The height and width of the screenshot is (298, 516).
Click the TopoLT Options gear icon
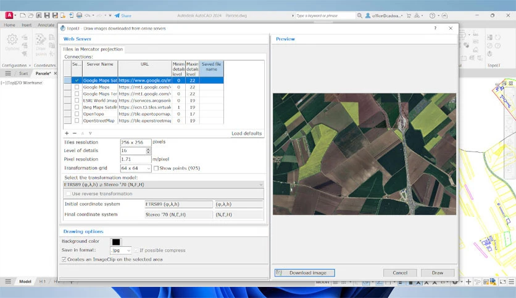12,39
